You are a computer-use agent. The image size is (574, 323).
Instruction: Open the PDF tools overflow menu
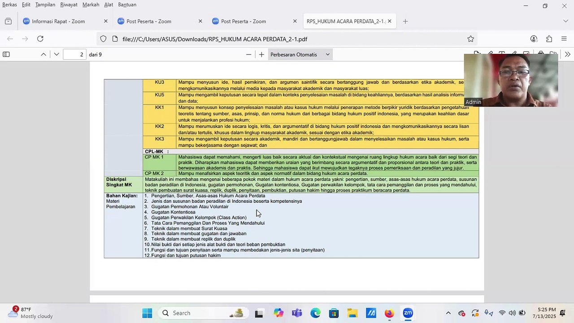point(567,54)
